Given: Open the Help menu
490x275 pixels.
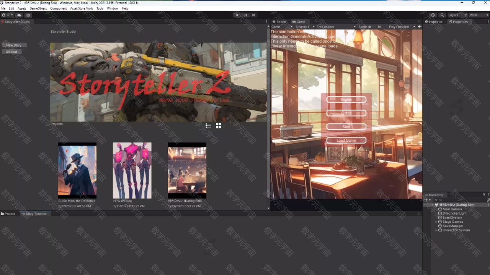Looking at the screenshot, I should 125,8.
